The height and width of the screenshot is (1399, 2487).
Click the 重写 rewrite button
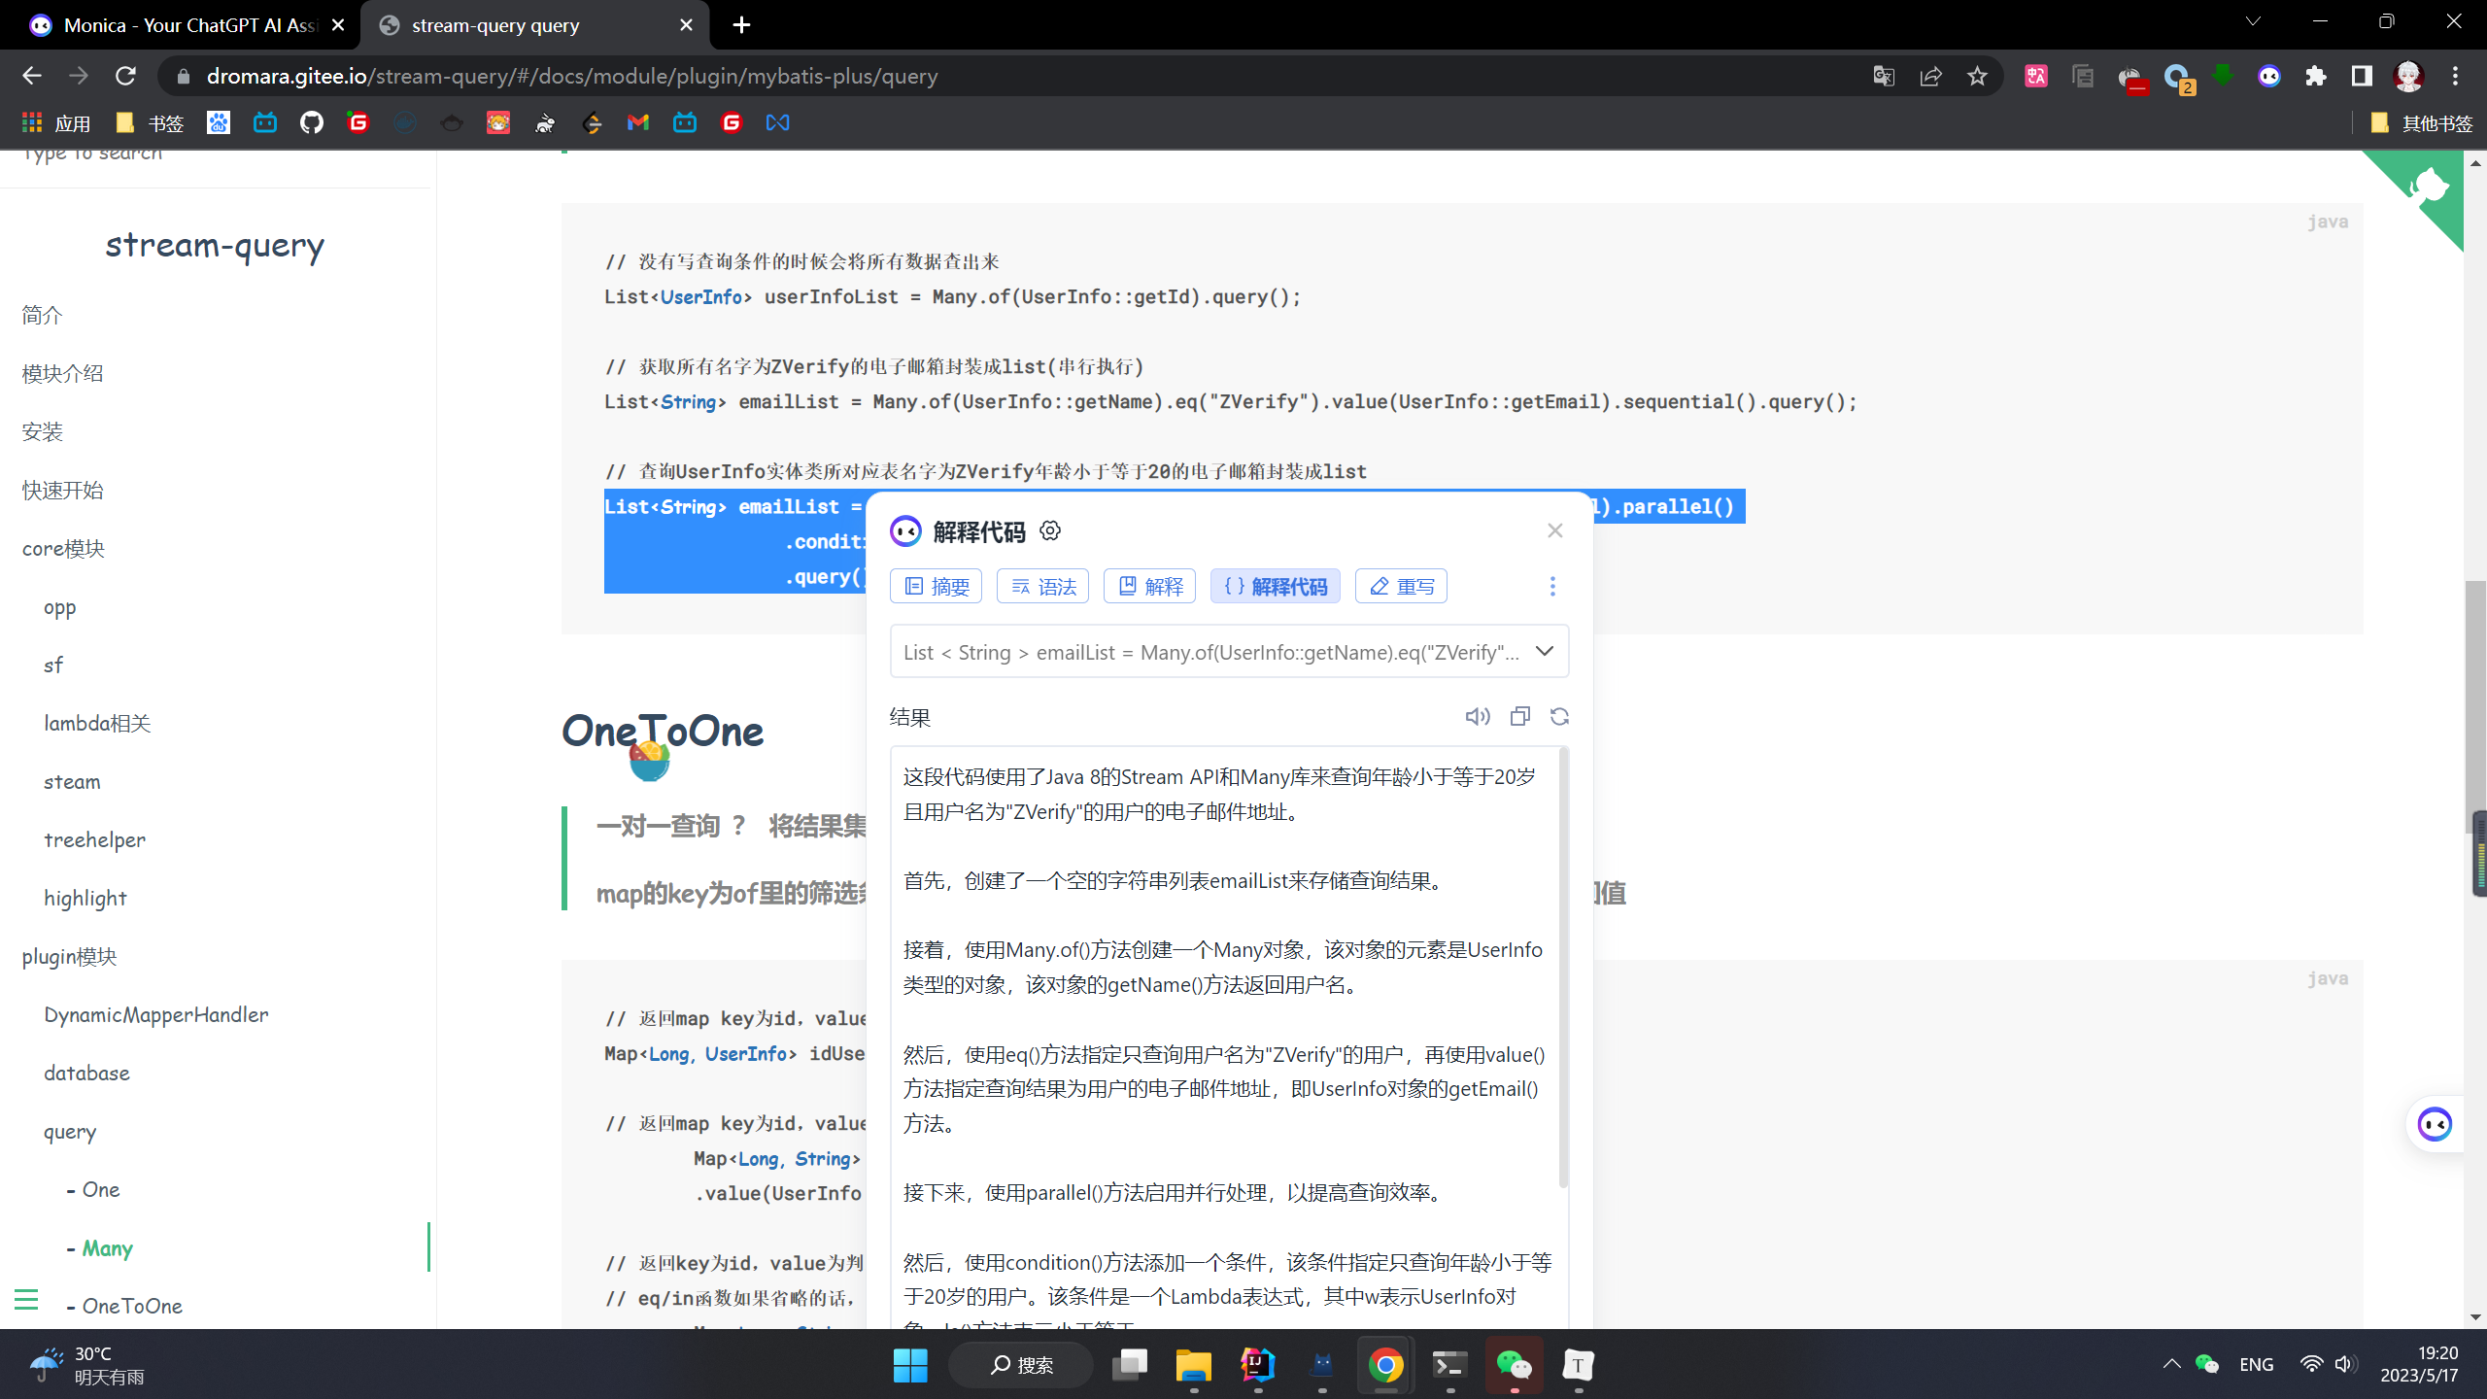tap(1401, 586)
